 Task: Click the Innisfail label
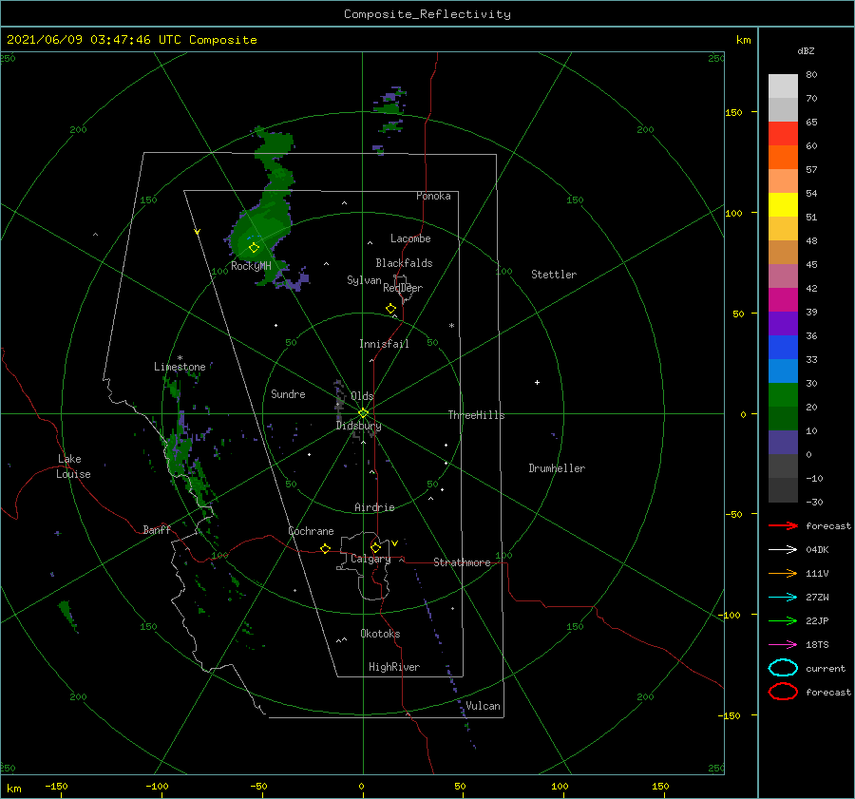(384, 344)
